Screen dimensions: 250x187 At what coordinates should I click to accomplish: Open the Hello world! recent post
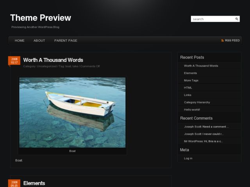coord(192,109)
